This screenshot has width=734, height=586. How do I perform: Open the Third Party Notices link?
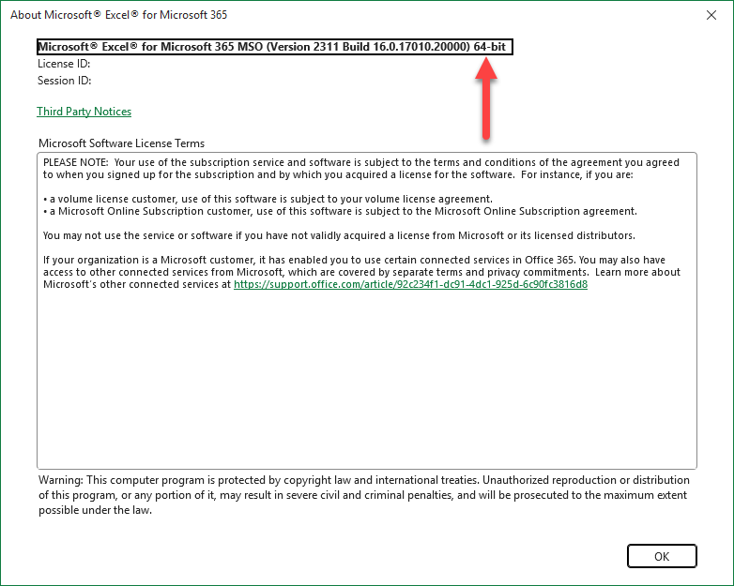(x=84, y=112)
